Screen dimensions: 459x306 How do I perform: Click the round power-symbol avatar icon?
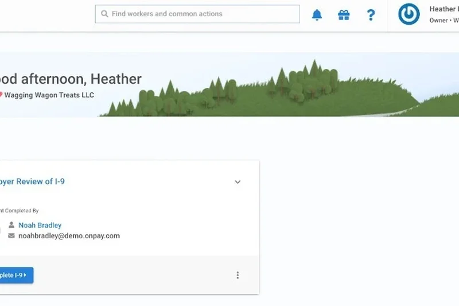tap(409, 14)
